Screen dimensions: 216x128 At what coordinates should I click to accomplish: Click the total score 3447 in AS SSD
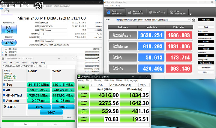tap(51, 112)
